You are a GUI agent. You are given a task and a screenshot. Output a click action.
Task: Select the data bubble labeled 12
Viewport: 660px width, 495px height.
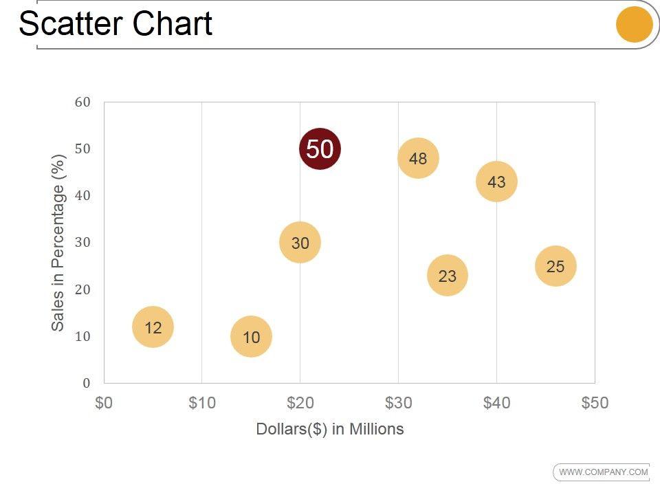[153, 327]
